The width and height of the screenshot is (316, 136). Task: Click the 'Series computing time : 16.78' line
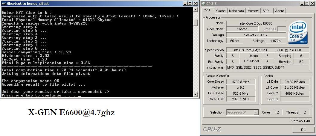pyautogui.click(x=36, y=52)
